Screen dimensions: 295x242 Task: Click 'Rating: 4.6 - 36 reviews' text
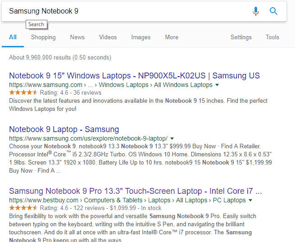pyautogui.click(x=71, y=92)
